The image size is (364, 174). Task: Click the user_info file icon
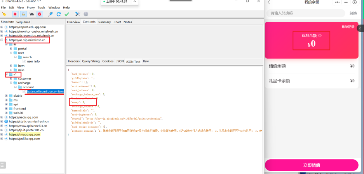pos(24,61)
